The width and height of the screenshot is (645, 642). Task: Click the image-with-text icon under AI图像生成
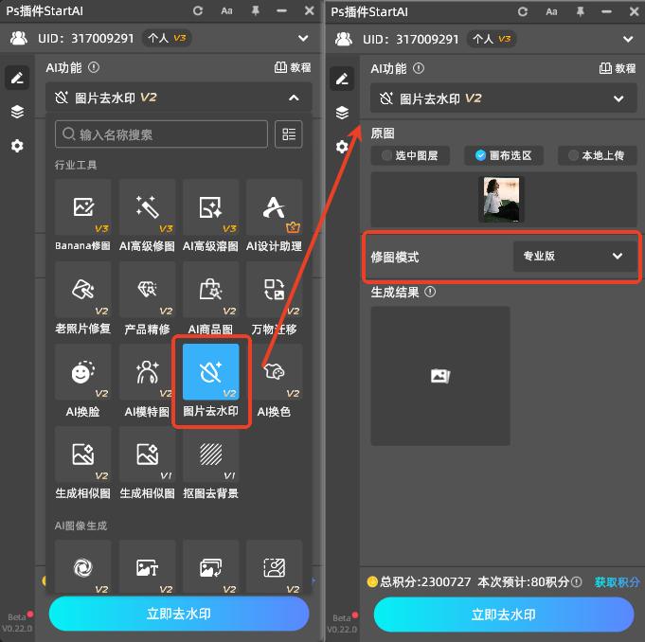click(147, 567)
